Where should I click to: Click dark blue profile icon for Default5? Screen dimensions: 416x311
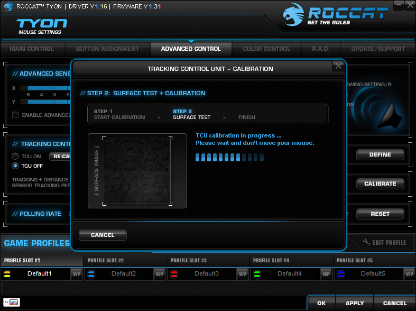point(340,274)
